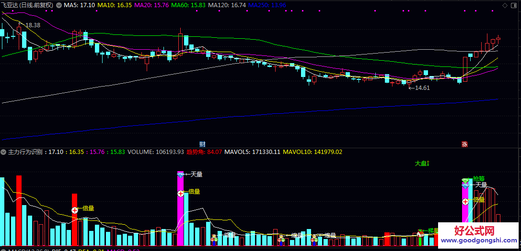Click the third 缩量 traffic-light icon
The height and width of the screenshot is (251, 521).
point(314,238)
